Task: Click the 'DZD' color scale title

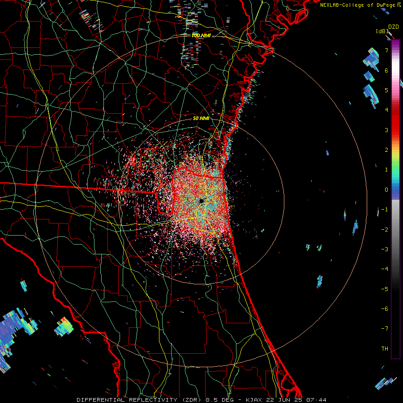Action: 394,27
